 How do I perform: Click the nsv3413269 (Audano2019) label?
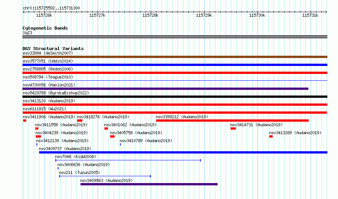pyautogui.click(x=295, y=133)
